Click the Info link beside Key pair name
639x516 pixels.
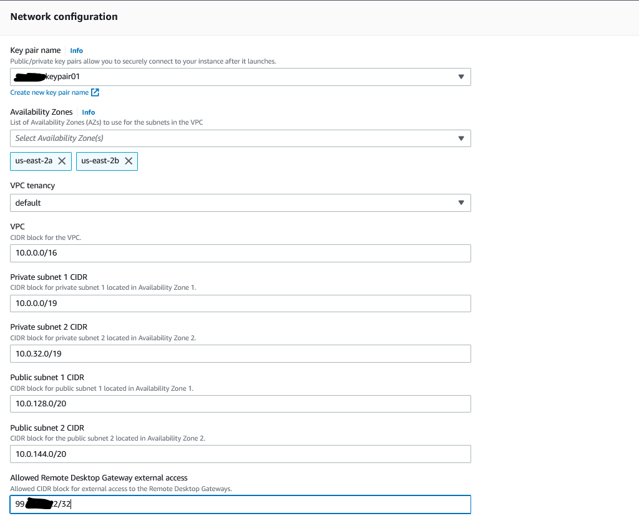76,50
